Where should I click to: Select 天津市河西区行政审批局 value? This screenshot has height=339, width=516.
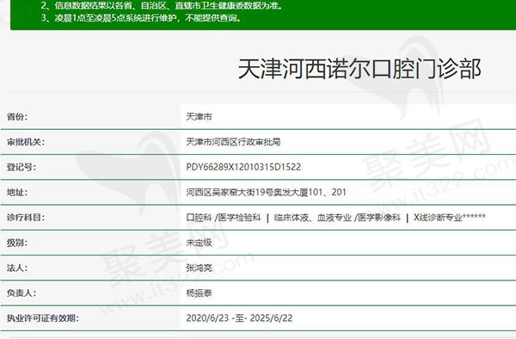coord(233,142)
